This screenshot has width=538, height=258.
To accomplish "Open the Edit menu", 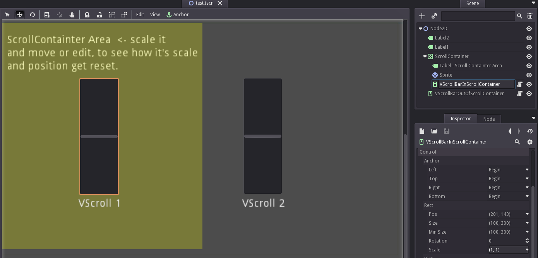I will 140,15.
